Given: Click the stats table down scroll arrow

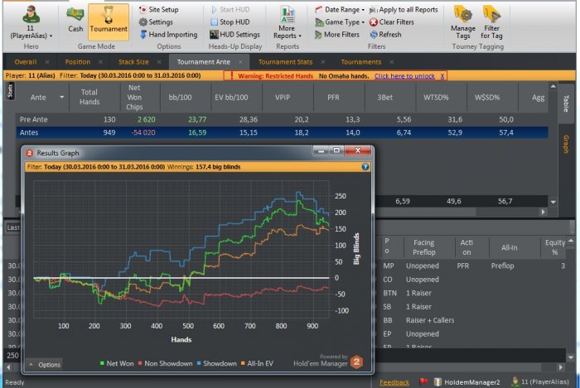Looking at the screenshot, I should click(x=553, y=202).
